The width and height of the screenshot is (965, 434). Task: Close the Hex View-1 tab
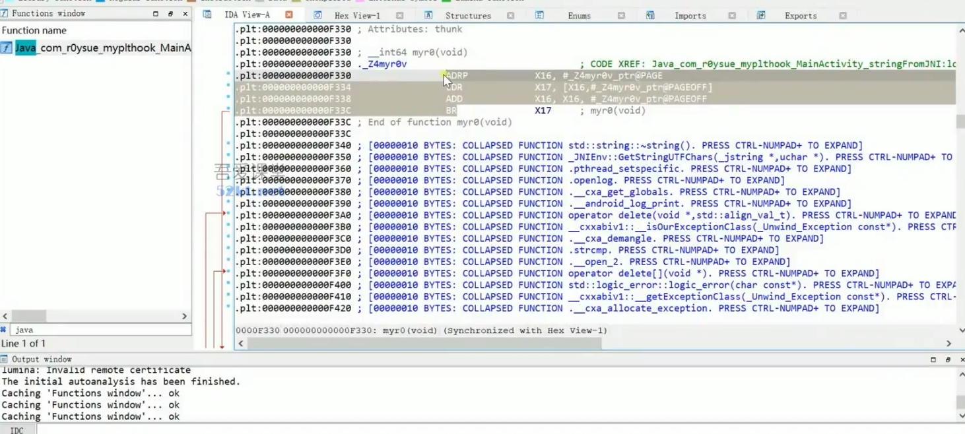[399, 15]
